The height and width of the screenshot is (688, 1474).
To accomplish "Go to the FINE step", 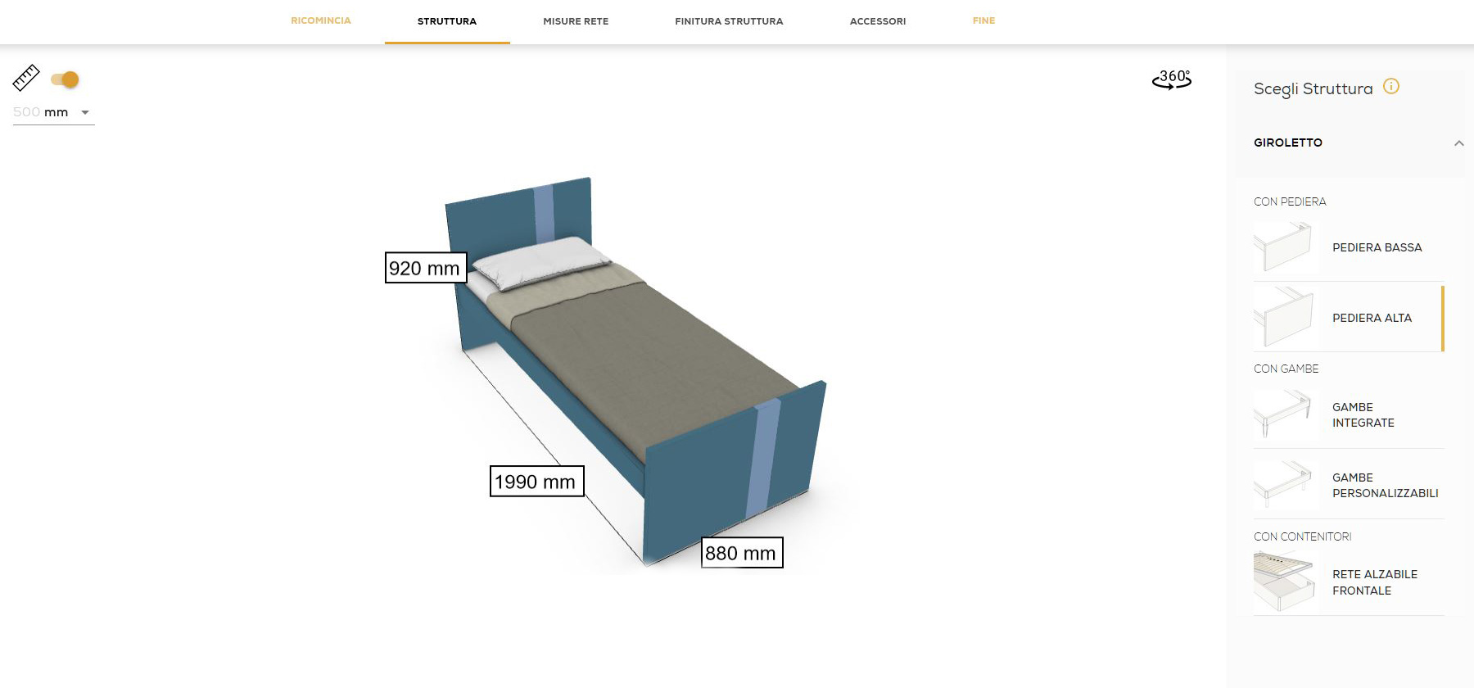I will point(983,20).
